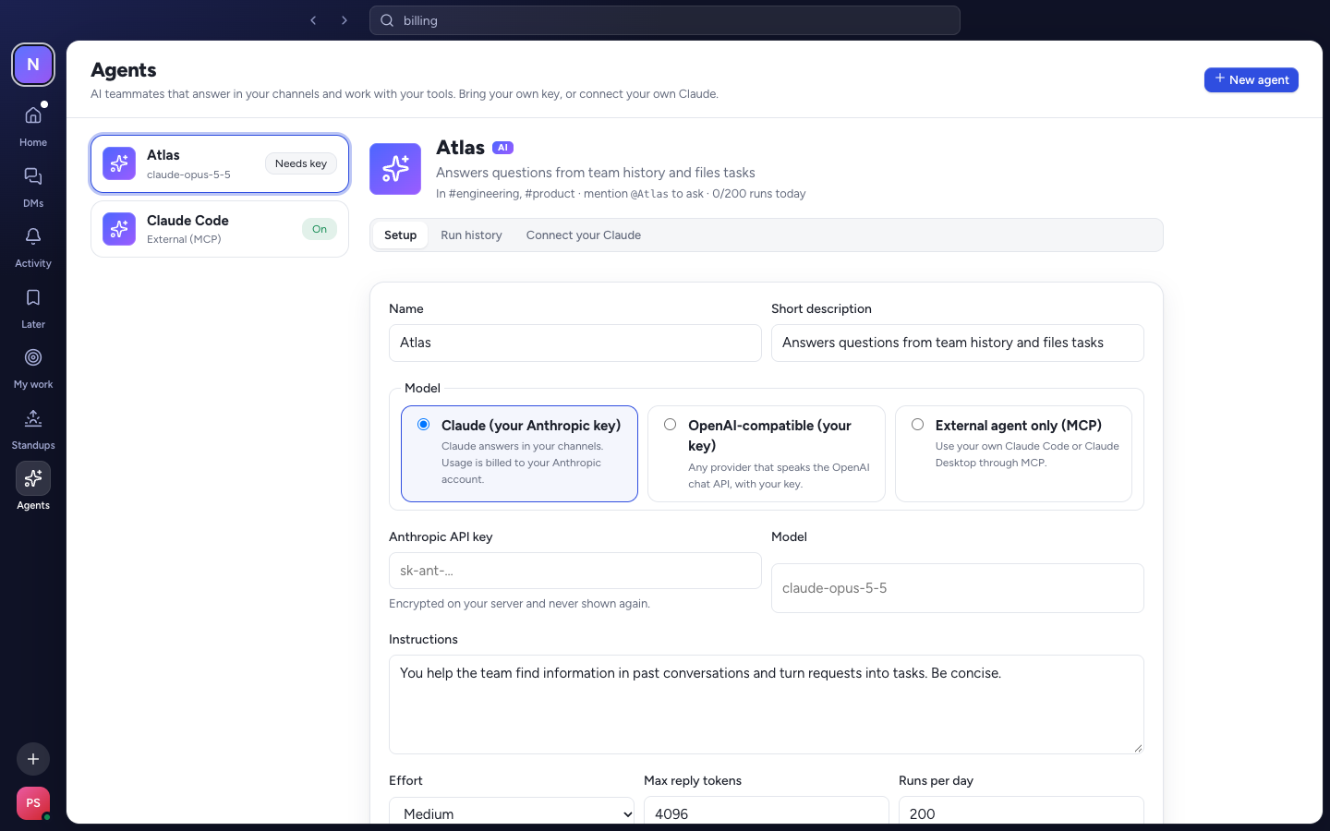Open the Later bookmark icon
This screenshot has width=1330, height=831.
click(33, 297)
